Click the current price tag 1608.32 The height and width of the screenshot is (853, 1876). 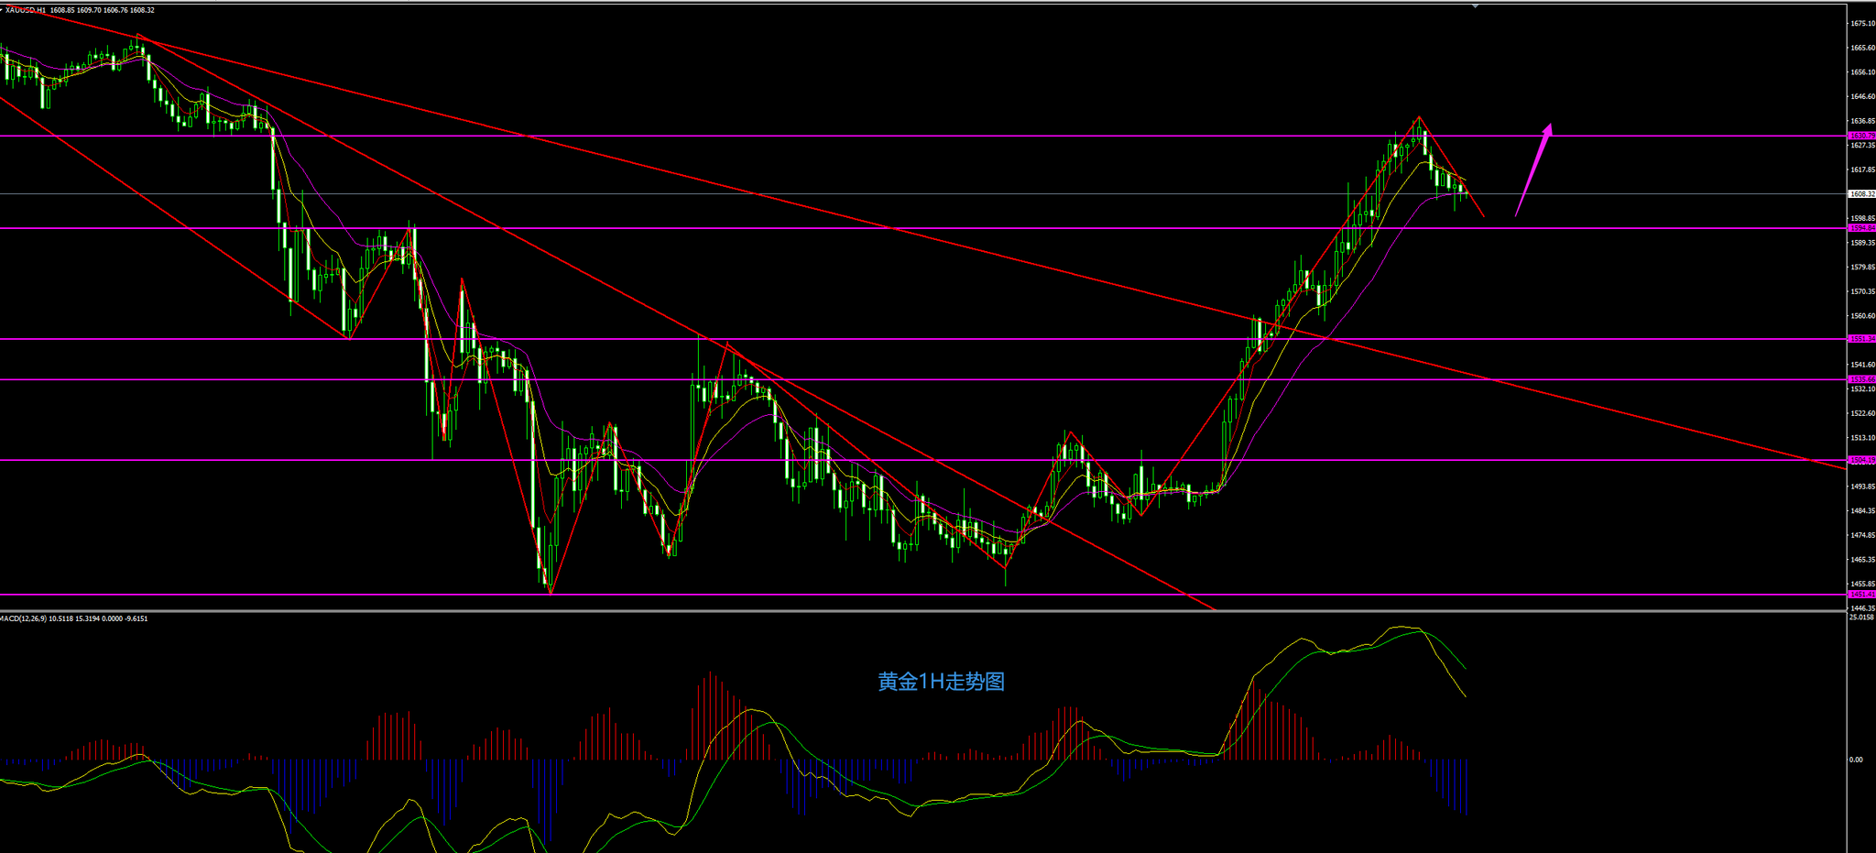[x=1862, y=194]
